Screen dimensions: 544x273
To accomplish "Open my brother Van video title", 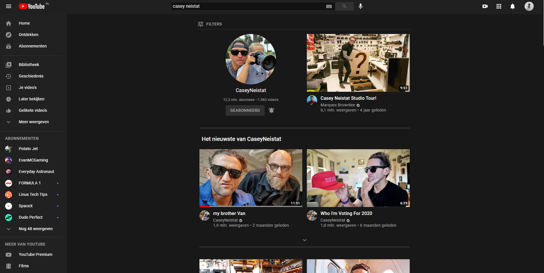I will point(229,213).
